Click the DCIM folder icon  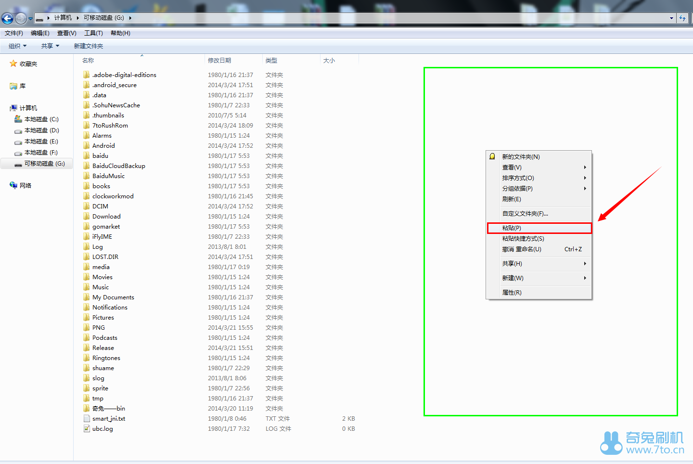point(87,206)
